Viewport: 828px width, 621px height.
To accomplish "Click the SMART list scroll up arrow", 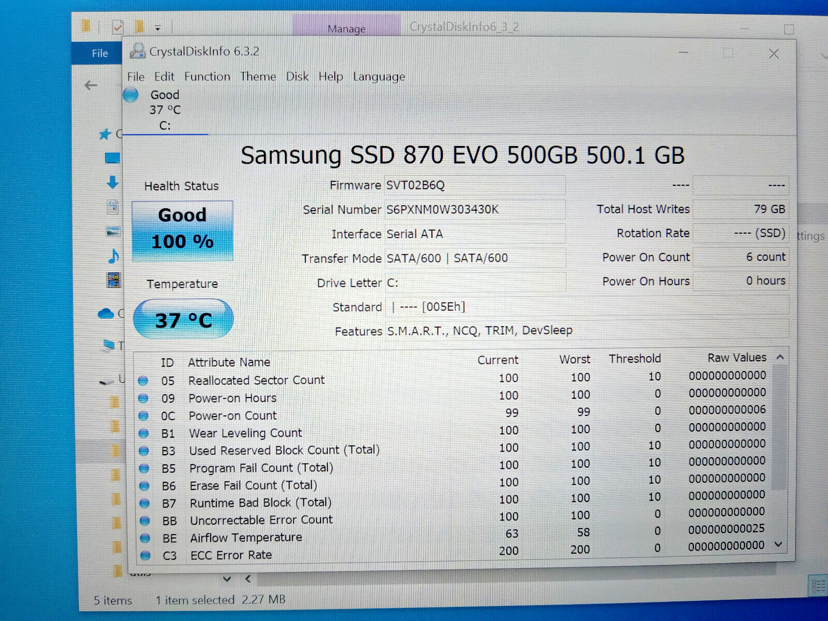I will coord(780,357).
